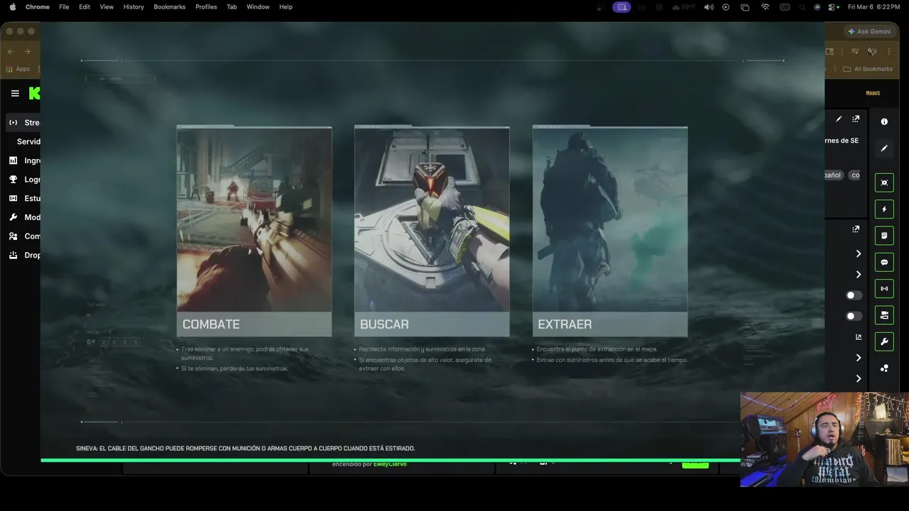This screenshot has height=511, width=909.
Task: Open the File menu
Action: pos(64,7)
